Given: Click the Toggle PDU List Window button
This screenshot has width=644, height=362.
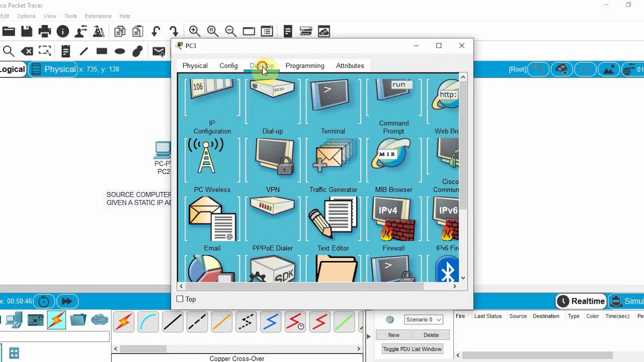Looking at the screenshot, I should point(412,349).
